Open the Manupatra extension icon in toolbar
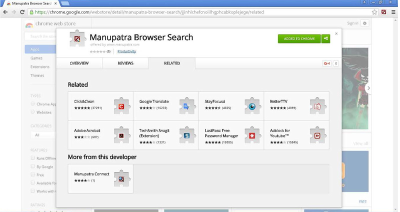 [x=383, y=12]
